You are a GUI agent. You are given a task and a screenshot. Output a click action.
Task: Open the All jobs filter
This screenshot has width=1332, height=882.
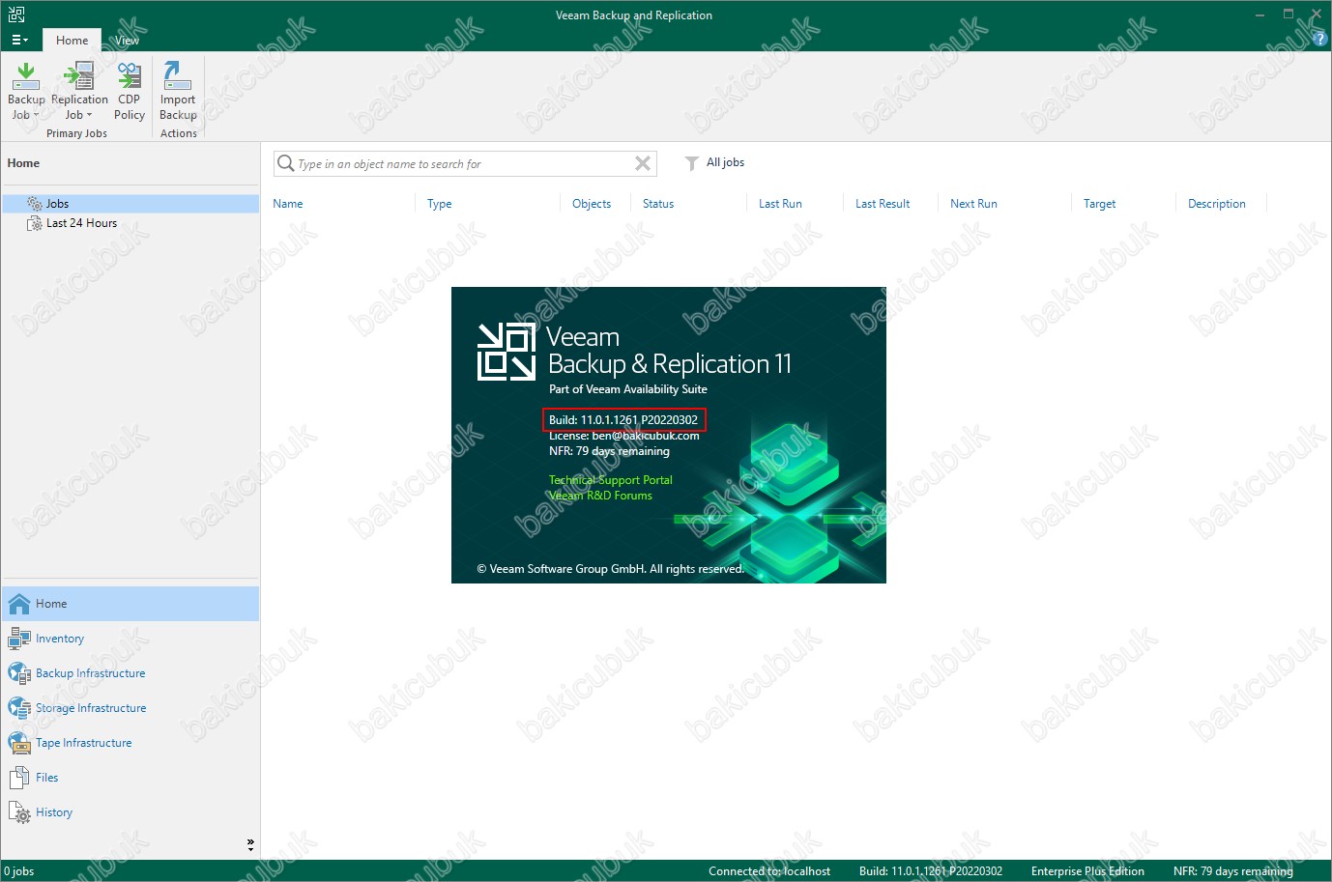[725, 162]
